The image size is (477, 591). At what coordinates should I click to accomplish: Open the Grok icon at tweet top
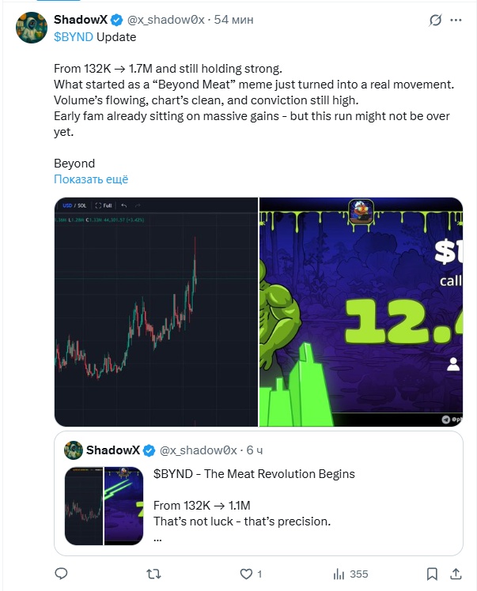click(433, 21)
